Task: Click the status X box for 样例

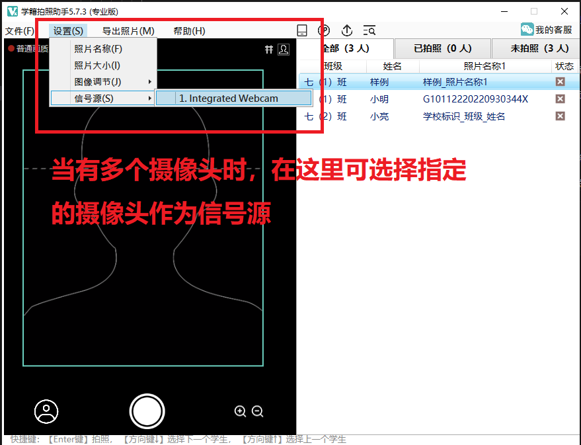Action: click(560, 82)
